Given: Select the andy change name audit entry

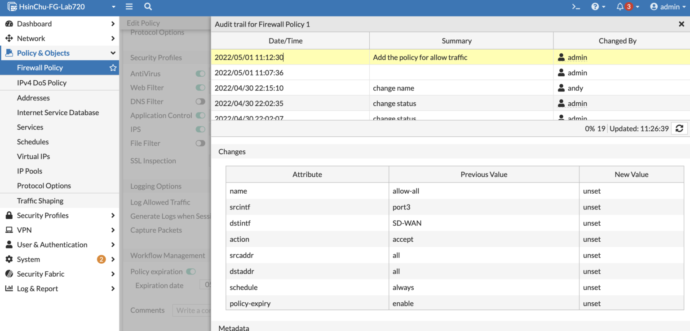Looking at the screenshot, I should (451, 88).
